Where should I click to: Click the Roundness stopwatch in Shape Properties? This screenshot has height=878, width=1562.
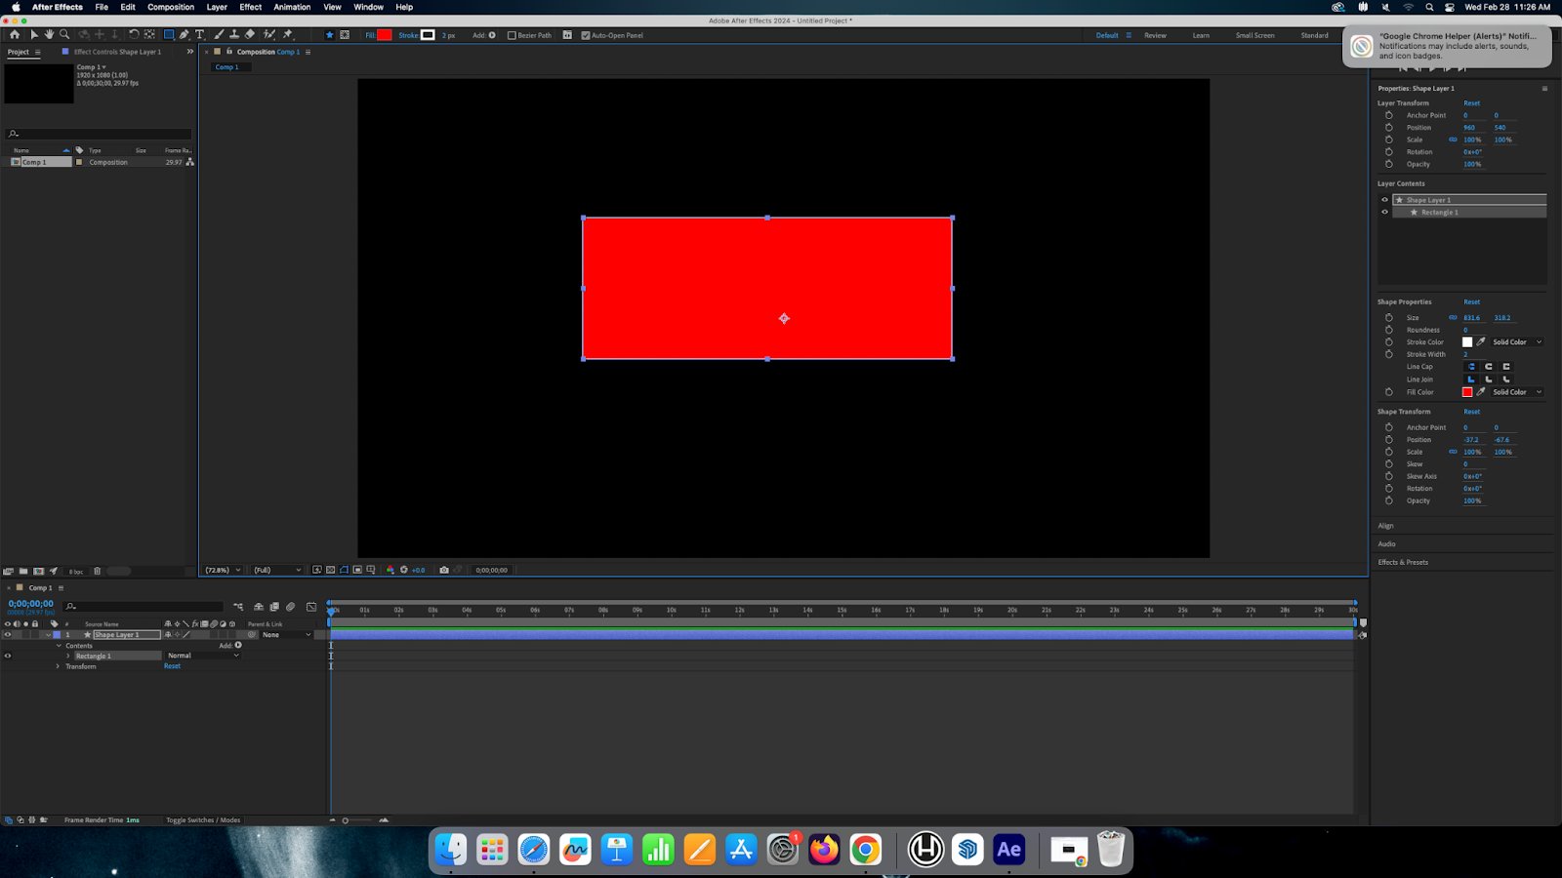(x=1389, y=330)
